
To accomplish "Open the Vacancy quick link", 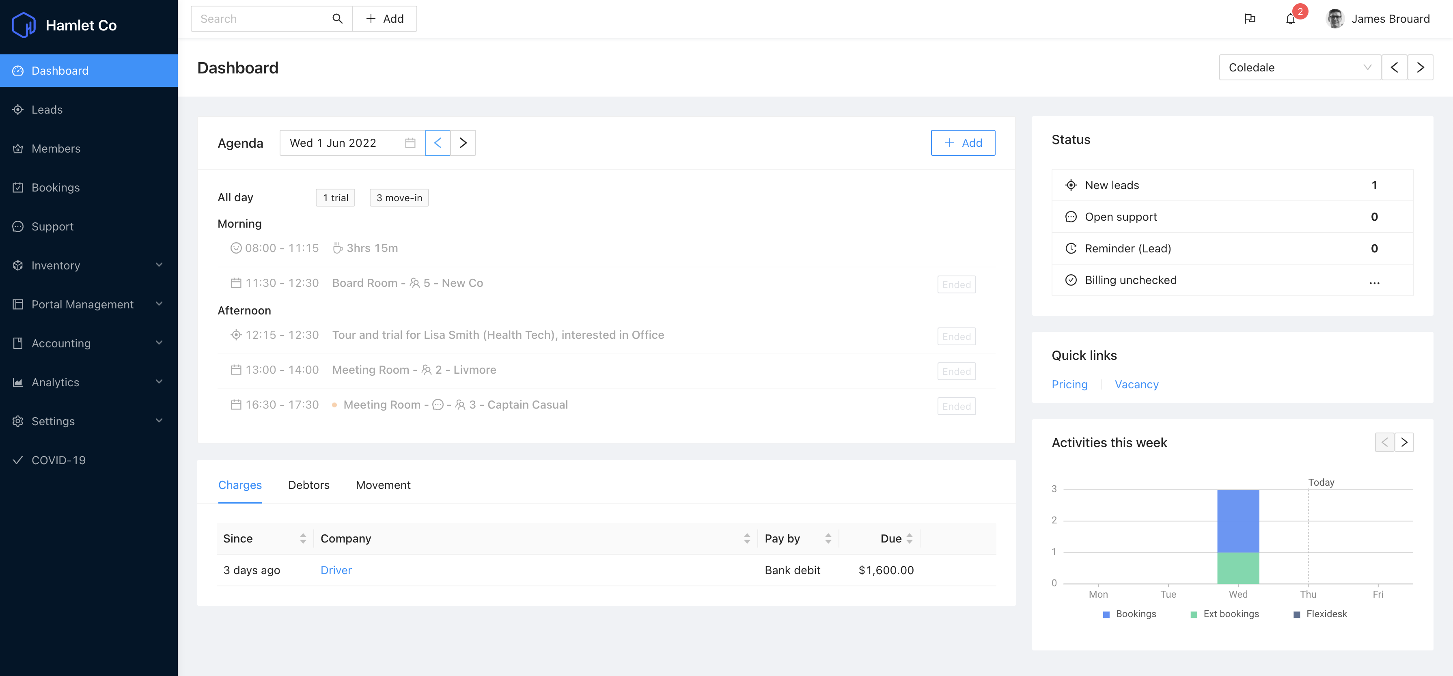I will pyautogui.click(x=1136, y=384).
